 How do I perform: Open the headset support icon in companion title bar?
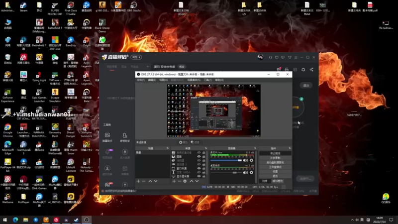(270, 57)
